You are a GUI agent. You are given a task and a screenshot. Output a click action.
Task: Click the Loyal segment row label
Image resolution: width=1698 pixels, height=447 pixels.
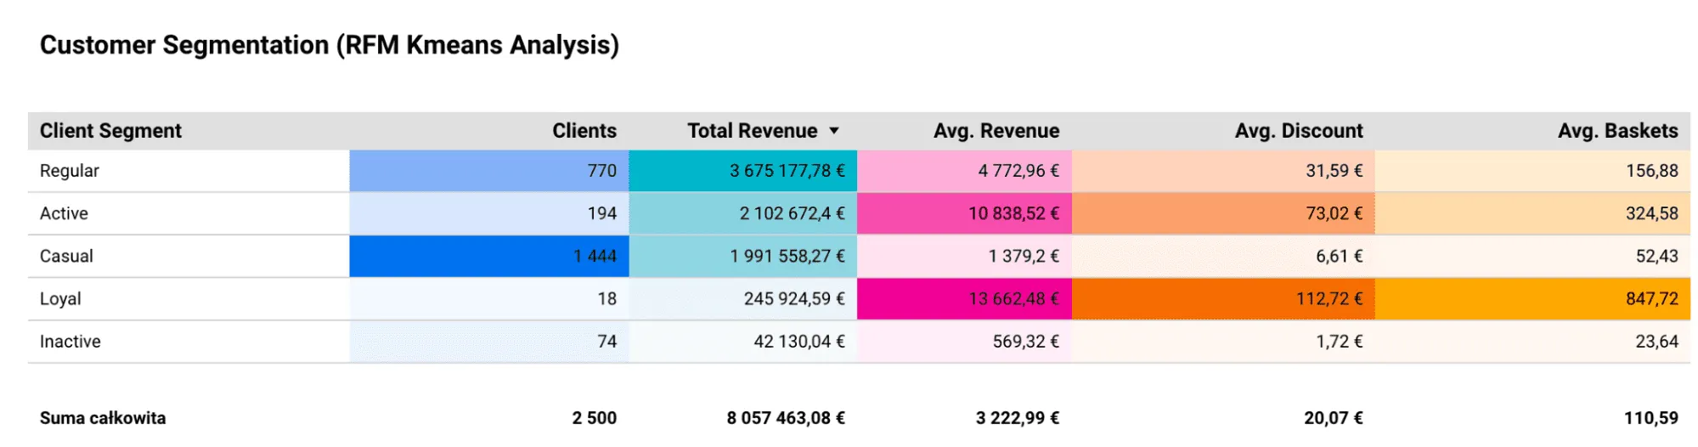click(x=60, y=298)
